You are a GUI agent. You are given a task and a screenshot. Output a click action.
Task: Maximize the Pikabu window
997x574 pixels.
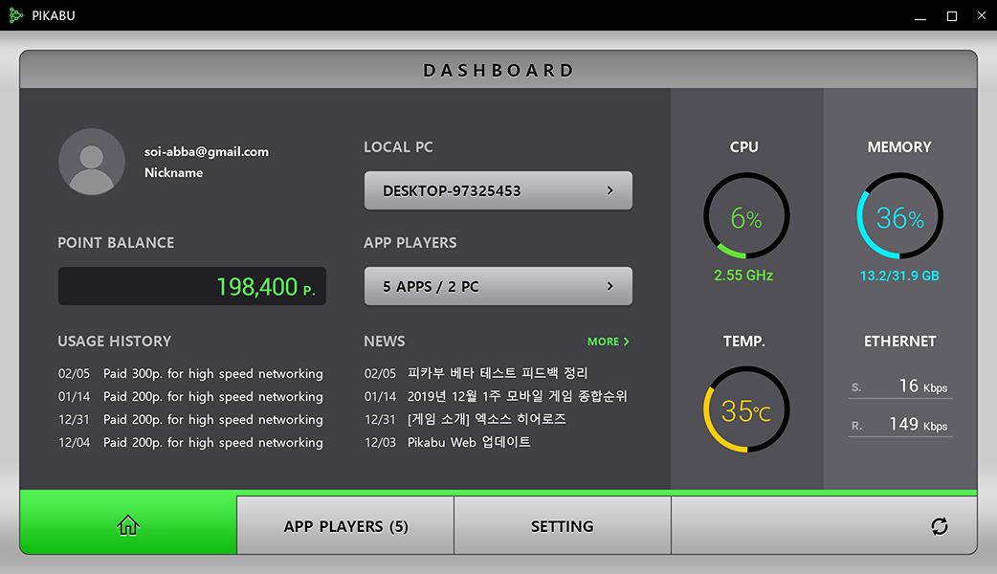pos(952,16)
